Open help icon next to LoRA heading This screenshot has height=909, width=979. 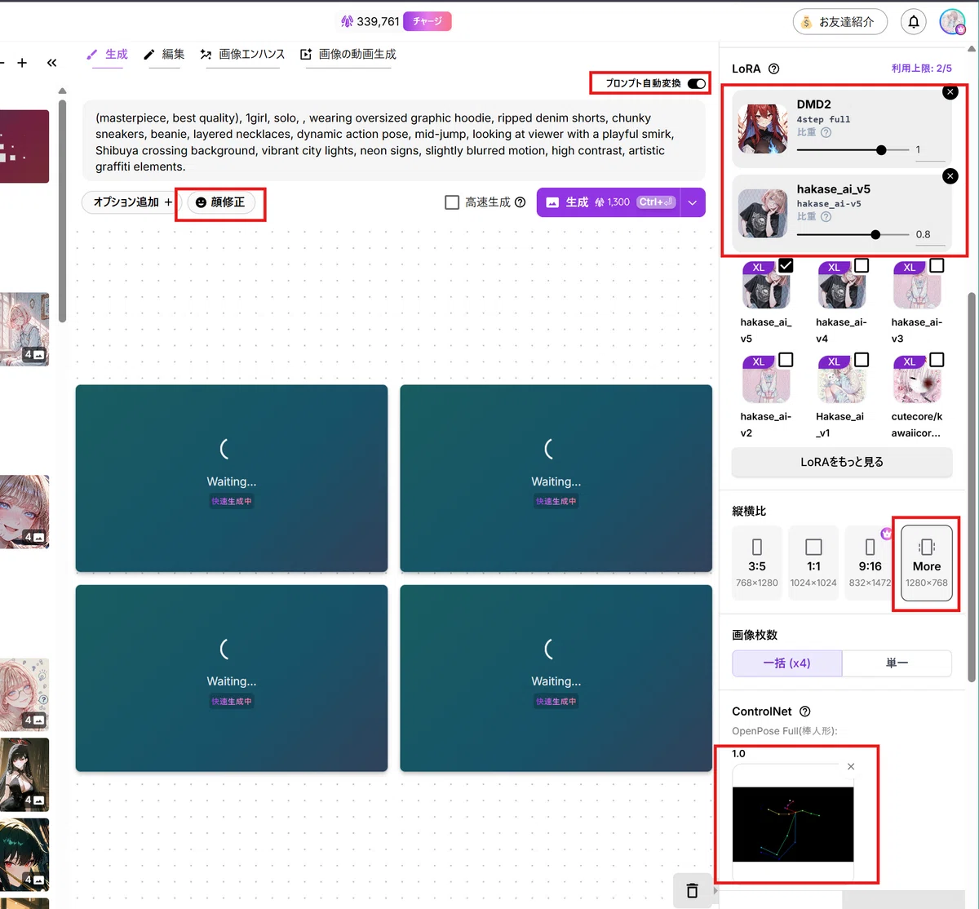coord(774,69)
